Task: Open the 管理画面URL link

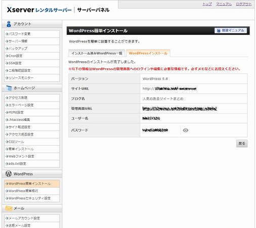Action: point(180,108)
